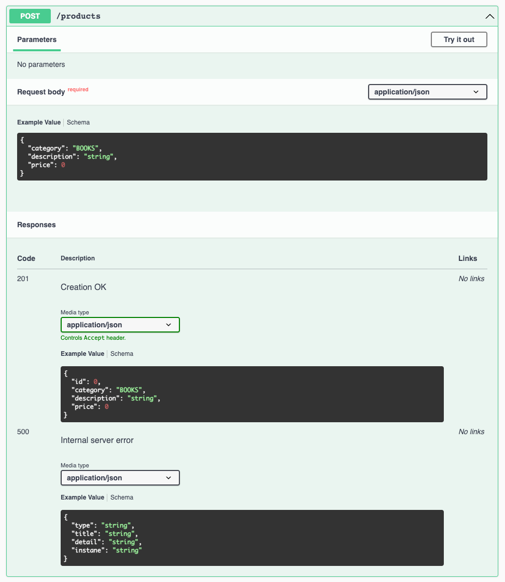505x582 pixels.
Task: Switch Request body view to Schema
Action: coord(78,122)
